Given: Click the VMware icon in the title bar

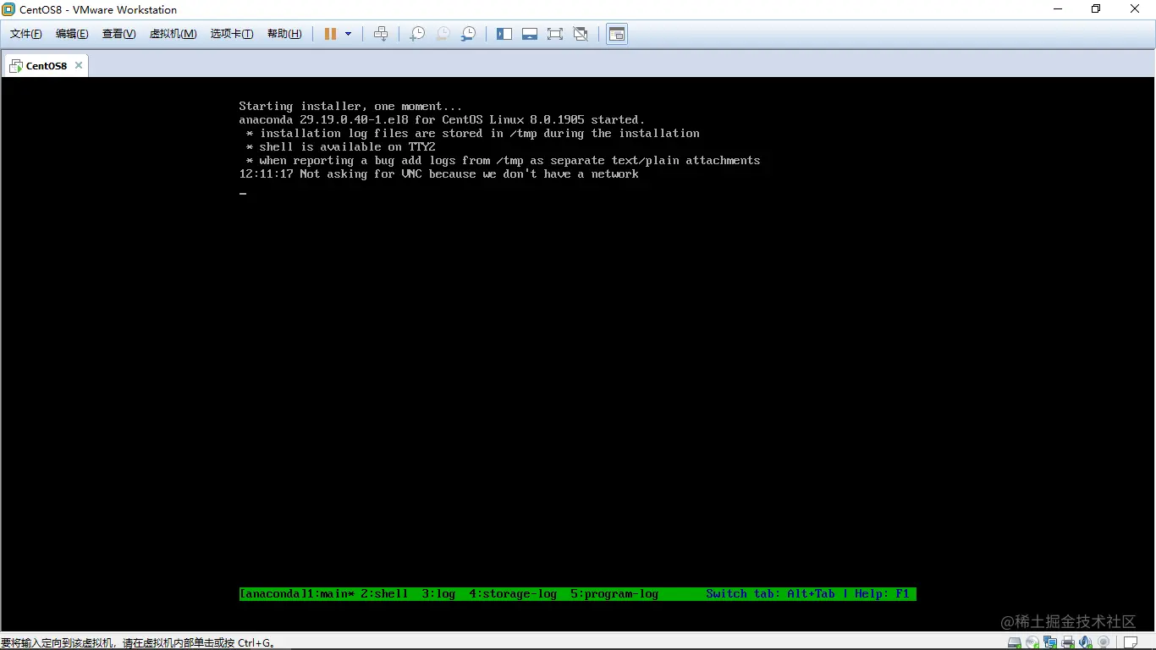Looking at the screenshot, I should click(9, 9).
